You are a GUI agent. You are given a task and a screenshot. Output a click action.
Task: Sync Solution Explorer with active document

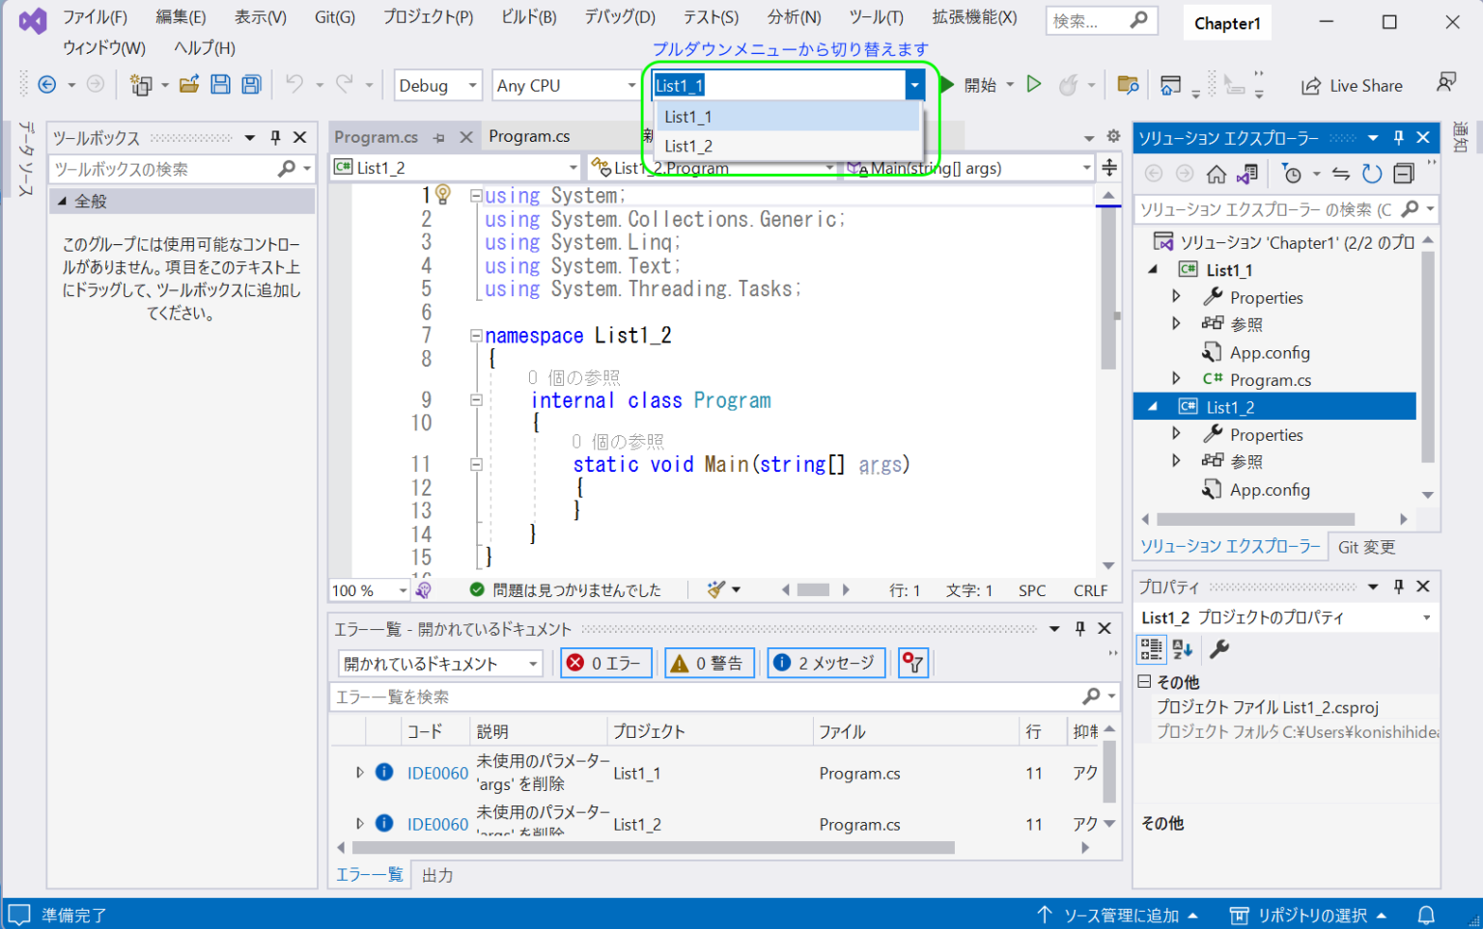1341,174
